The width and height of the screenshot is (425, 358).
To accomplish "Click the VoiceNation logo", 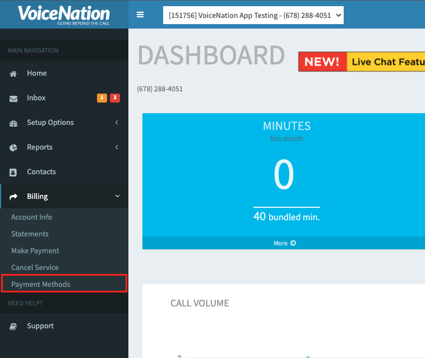I will [64, 16].
